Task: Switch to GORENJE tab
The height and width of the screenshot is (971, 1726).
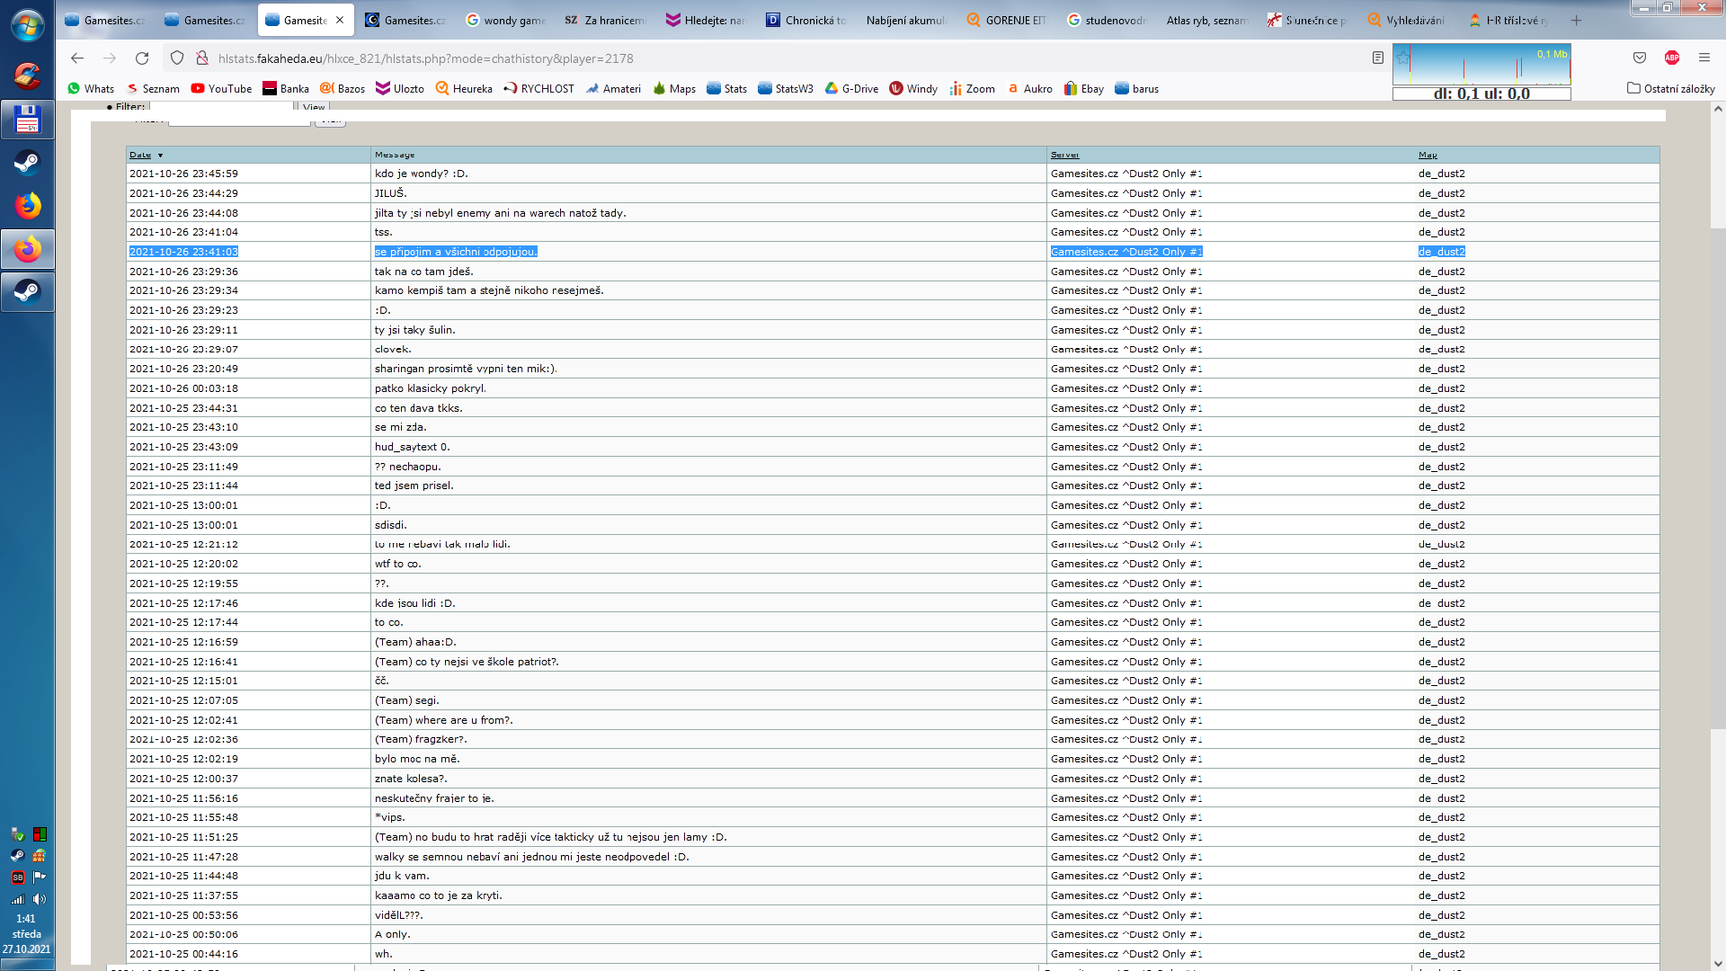Action: click(1007, 20)
